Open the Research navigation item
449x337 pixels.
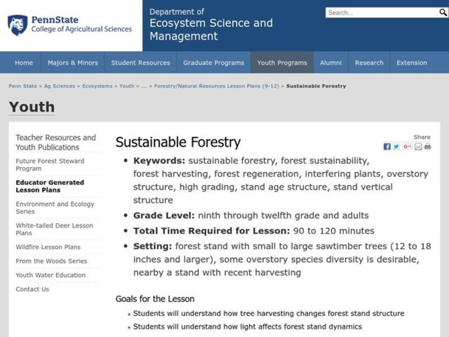[x=369, y=63]
